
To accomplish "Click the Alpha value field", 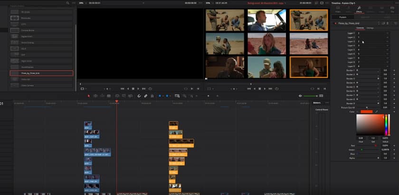I will [385, 158].
